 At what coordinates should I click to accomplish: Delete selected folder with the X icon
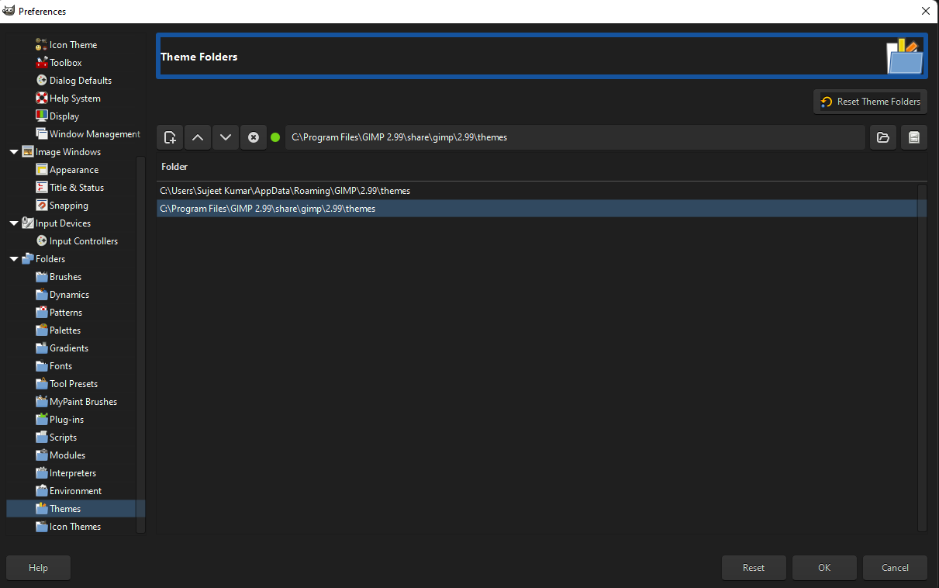click(x=254, y=137)
